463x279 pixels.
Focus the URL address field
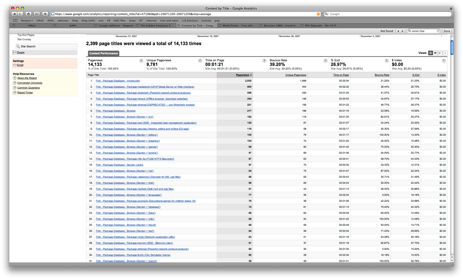[x=185, y=14]
